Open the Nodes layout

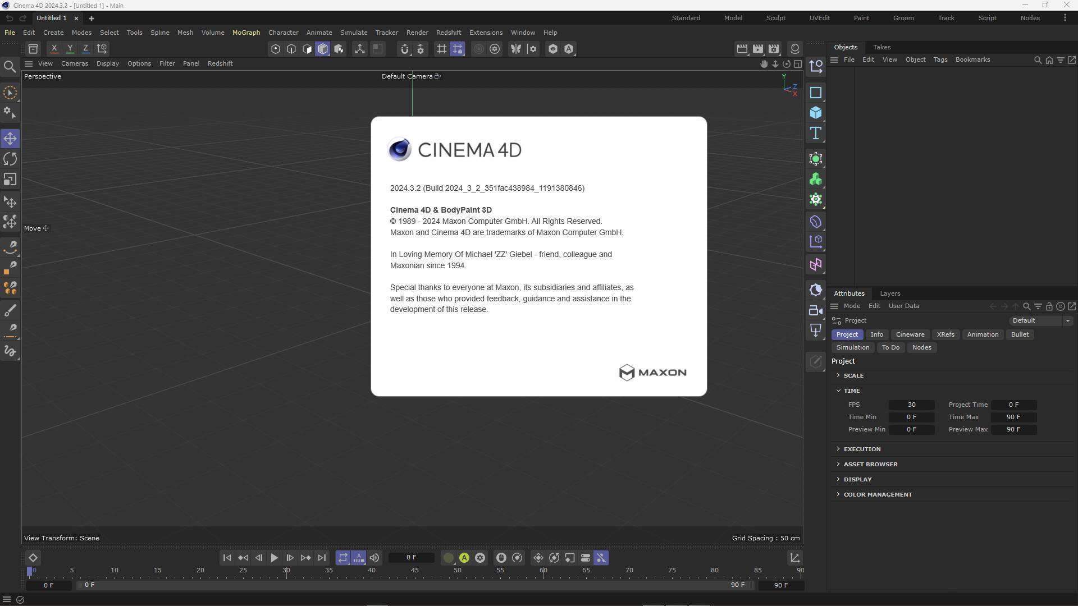(x=1030, y=18)
